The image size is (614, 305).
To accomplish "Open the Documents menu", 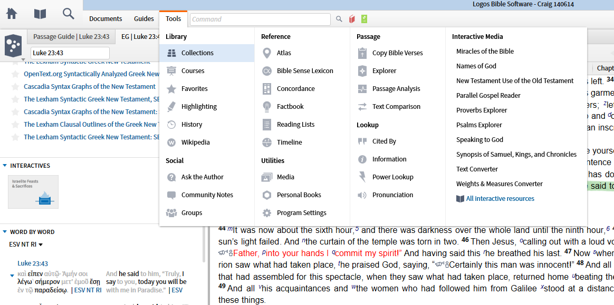I will [x=105, y=19].
